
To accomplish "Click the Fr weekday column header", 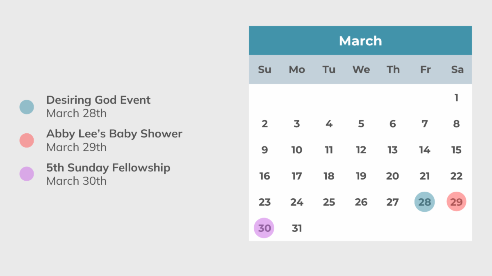I will (x=425, y=70).
